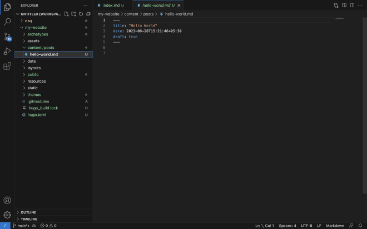Expand the layouts folder
This screenshot has width=367, height=229.
pyautogui.click(x=53, y=68)
